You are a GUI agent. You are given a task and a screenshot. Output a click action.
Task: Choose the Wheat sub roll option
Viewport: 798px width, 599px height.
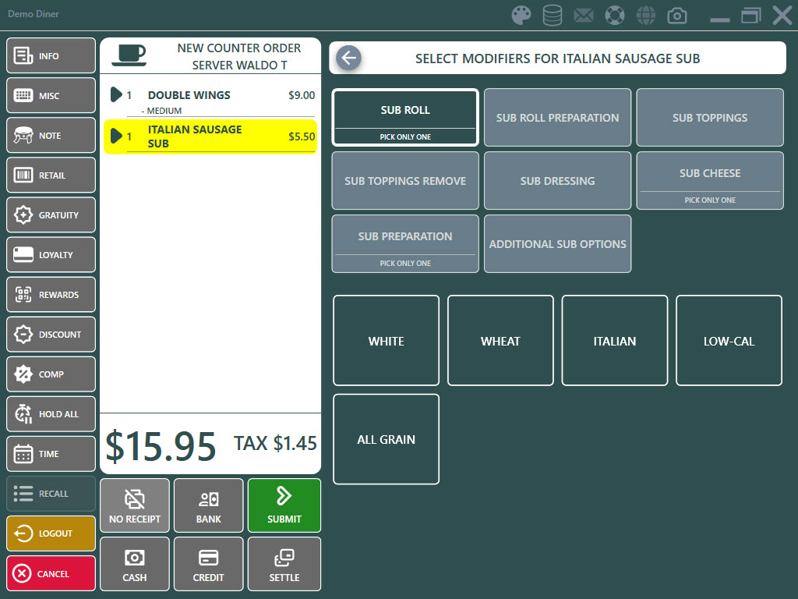pos(500,341)
